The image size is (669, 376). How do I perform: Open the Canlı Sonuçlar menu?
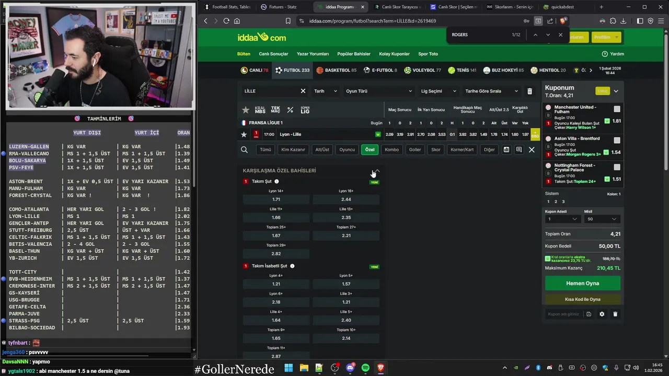point(273,54)
